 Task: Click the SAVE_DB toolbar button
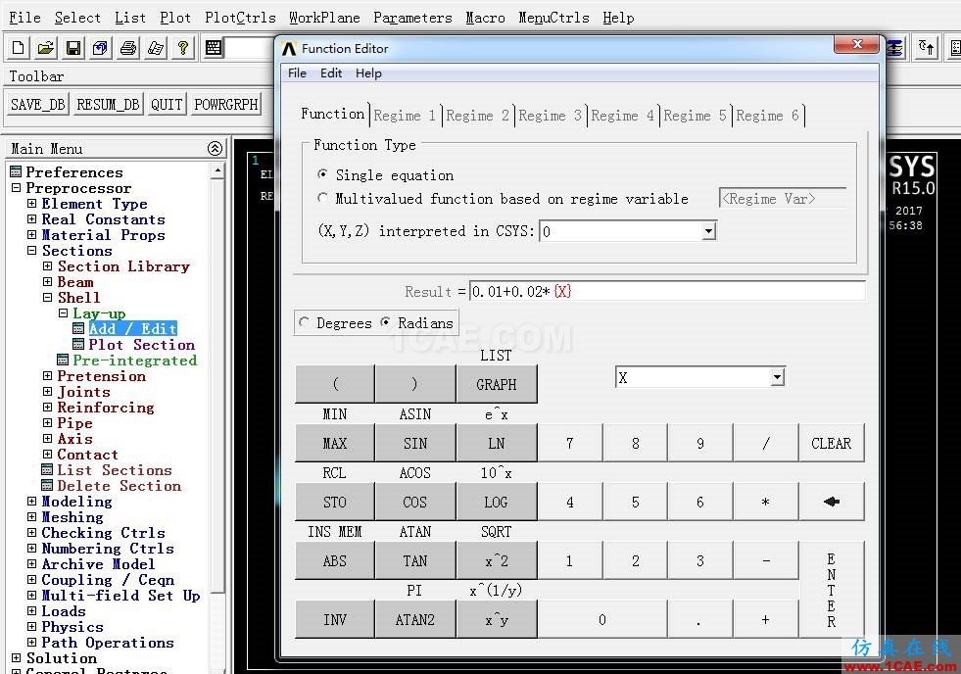pyautogui.click(x=38, y=105)
